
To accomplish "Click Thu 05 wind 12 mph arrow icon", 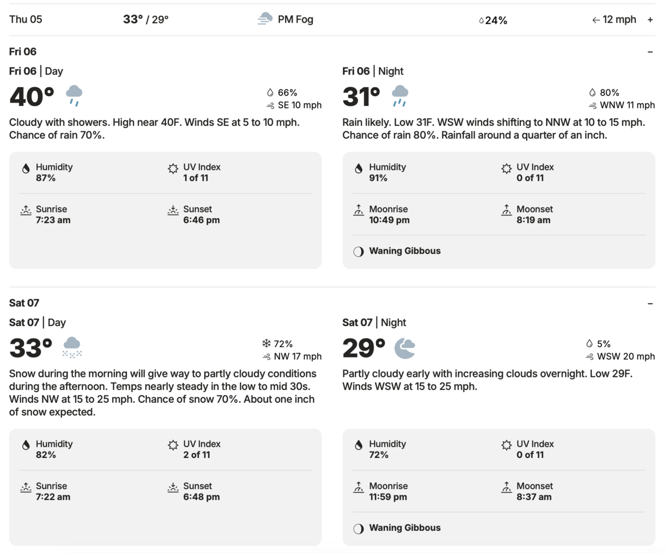I will 596,20.
